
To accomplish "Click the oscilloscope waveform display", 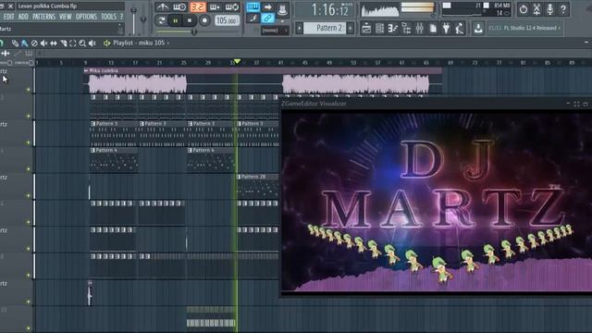I will pos(379,10).
